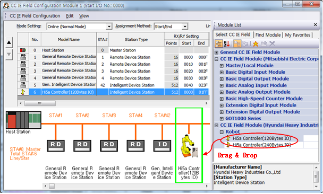
Task: Click STA# cell 42 in row 5
Action: 103,85
